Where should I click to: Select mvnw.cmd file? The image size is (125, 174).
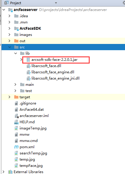click(29, 141)
